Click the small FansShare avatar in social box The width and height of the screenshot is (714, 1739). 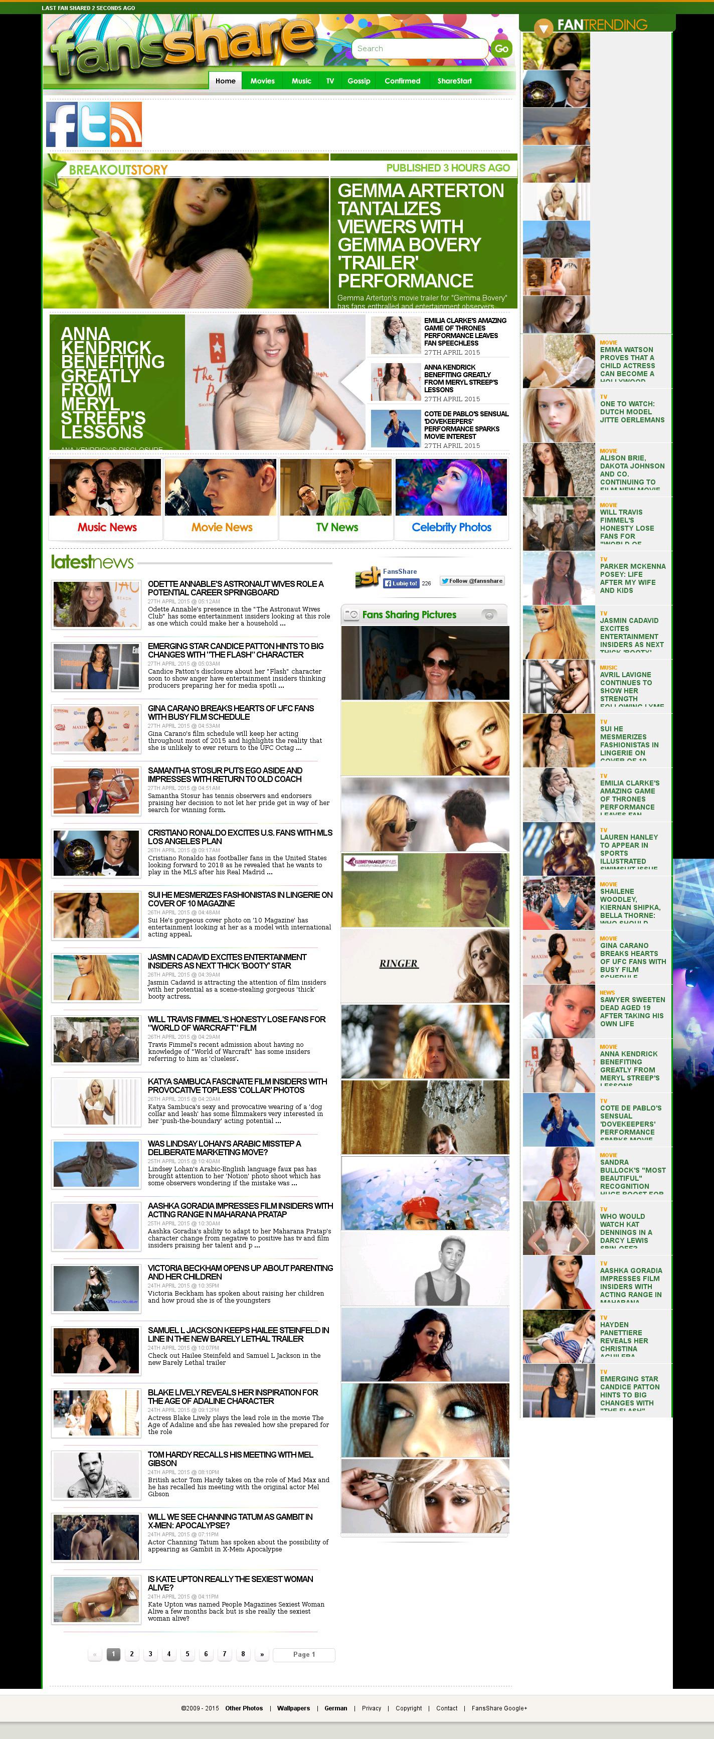[x=367, y=577]
